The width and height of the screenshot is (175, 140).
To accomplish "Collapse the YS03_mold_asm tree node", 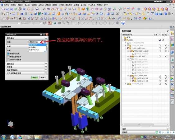I will click(x=125, y=48).
